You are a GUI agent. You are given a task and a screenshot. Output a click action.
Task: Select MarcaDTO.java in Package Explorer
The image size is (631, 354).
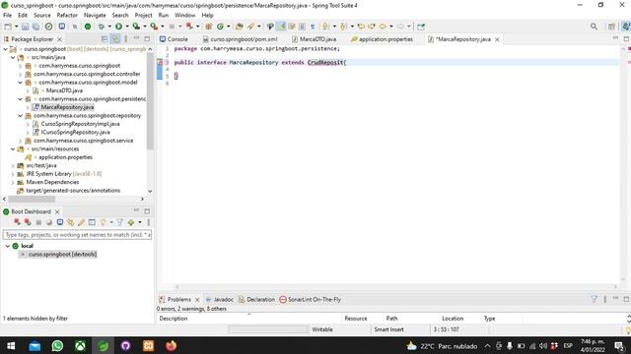tap(64, 90)
